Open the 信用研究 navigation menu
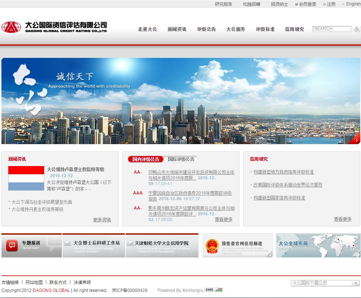The height and width of the screenshot is (298, 361). pyautogui.click(x=295, y=29)
